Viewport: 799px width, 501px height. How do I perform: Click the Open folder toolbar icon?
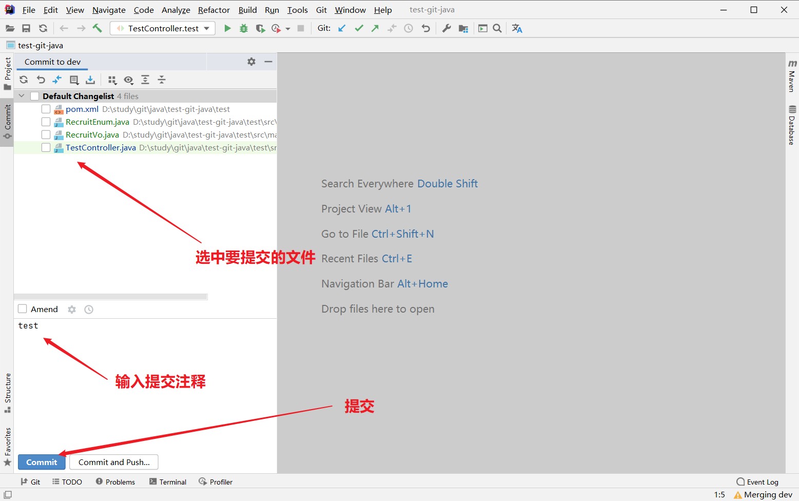(10, 28)
